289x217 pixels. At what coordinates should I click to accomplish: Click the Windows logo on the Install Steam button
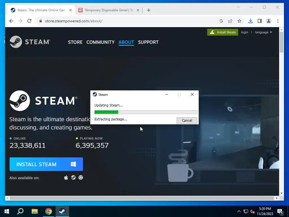click(73, 164)
